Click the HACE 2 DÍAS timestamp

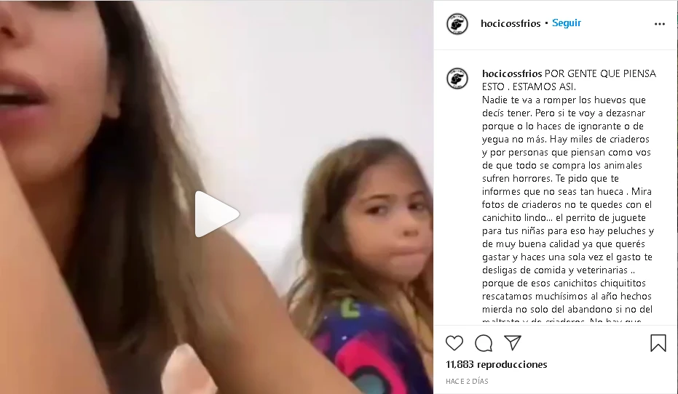[467, 382]
